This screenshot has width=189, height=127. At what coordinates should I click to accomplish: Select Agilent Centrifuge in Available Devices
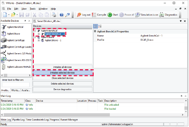(13, 40)
